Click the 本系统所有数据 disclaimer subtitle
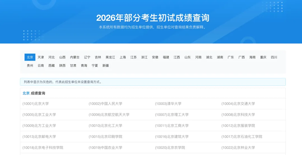Viewport: 302px width, 155px height. pos(153,27)
